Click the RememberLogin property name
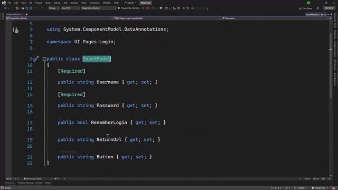This screenshot has height=190, width=338. pyautogui.click(x=109, y=122)
